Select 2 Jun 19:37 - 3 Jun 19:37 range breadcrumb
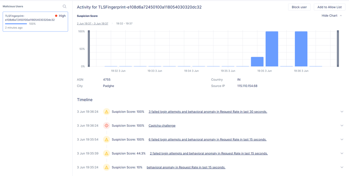Image resolution: width=349 pixels, height=176 pixels. 93,23
